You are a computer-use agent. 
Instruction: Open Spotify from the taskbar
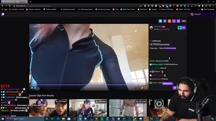[x=102, y=119]
